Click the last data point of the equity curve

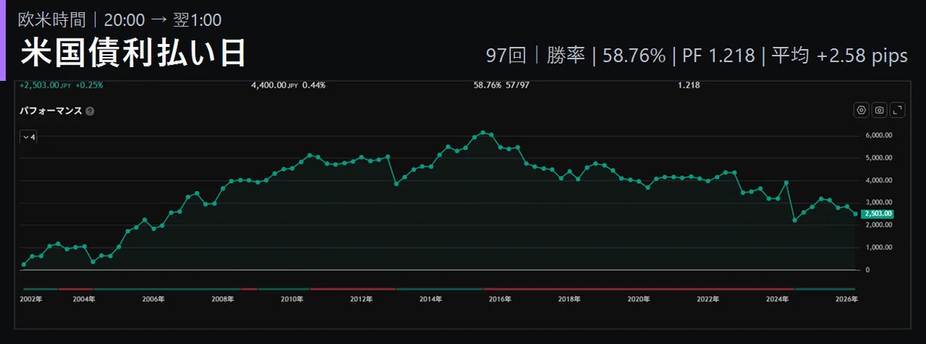coord(855,214)
